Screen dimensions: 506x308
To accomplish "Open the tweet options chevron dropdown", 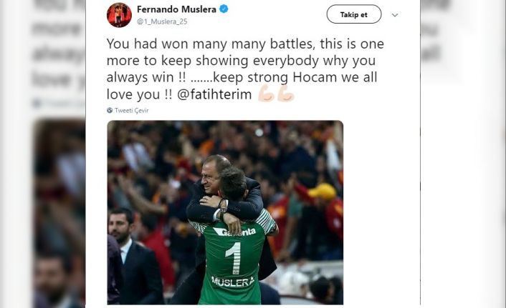I will (395, 15).
